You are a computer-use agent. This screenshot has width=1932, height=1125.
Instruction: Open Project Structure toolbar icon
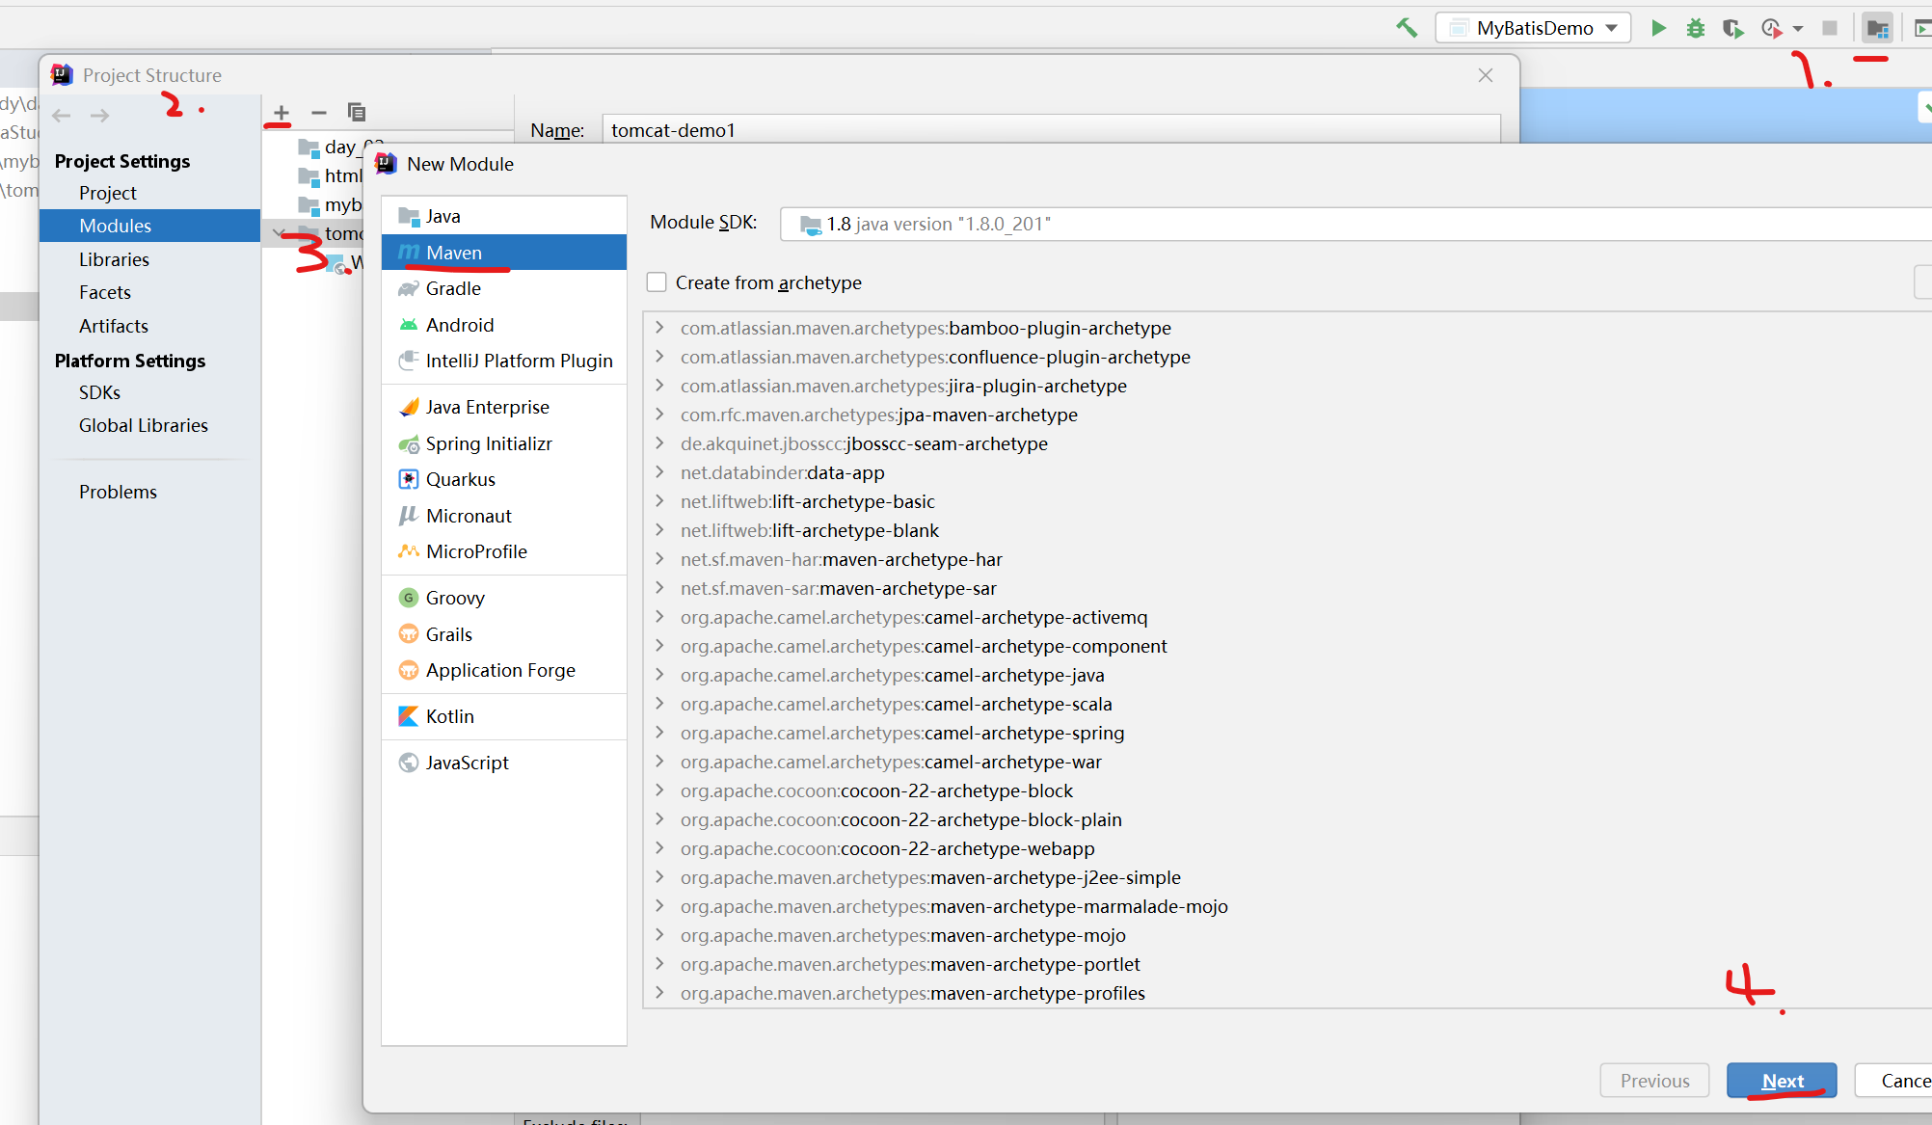(x=1877, y=28)
